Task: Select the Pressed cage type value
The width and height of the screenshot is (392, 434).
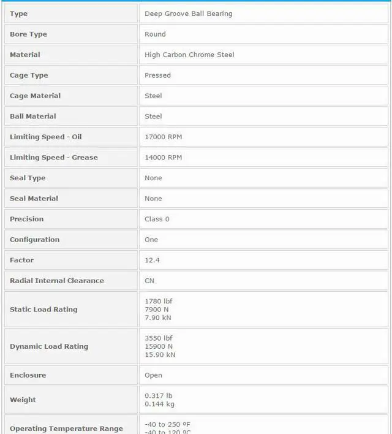Action: click(157, 75)
